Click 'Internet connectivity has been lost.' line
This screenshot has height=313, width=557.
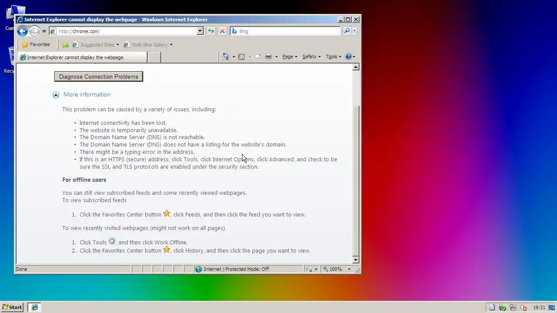(123, 123)
